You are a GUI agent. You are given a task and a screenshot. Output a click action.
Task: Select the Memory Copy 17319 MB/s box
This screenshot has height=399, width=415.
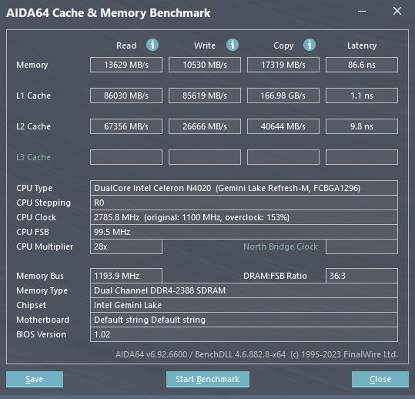pyautogui.click(x=283, y=65)
